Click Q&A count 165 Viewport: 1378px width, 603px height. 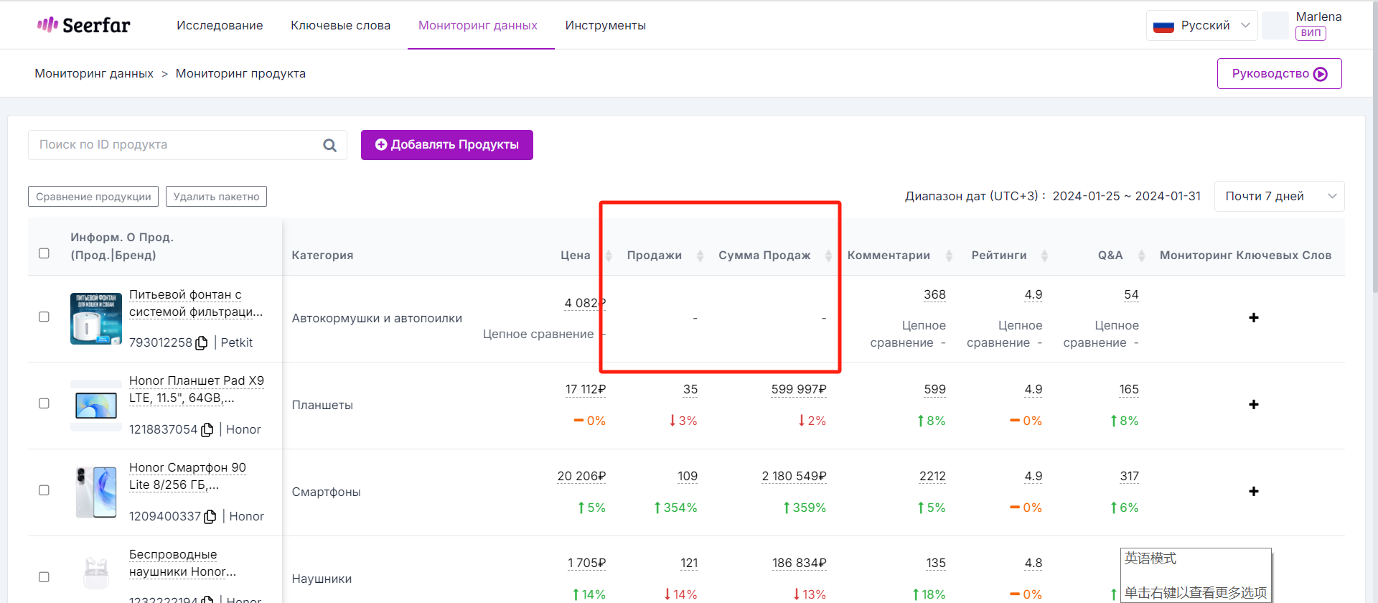tap(1129, 390)
